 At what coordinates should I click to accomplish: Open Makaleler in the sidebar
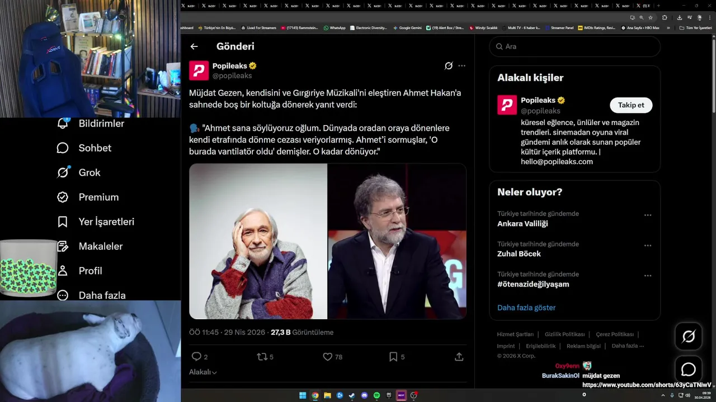pyautogui.click(x=89, y=246)
